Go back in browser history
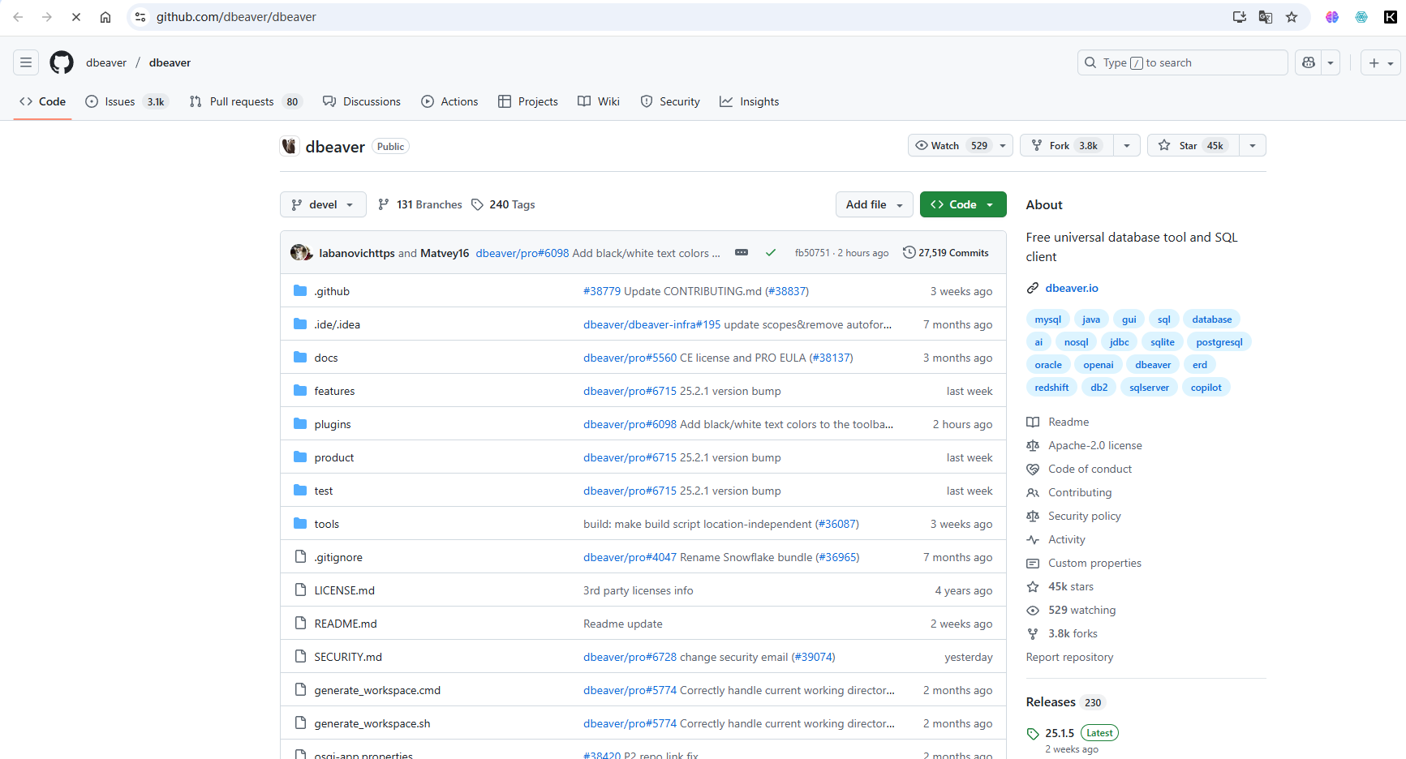 pos(18,17)
